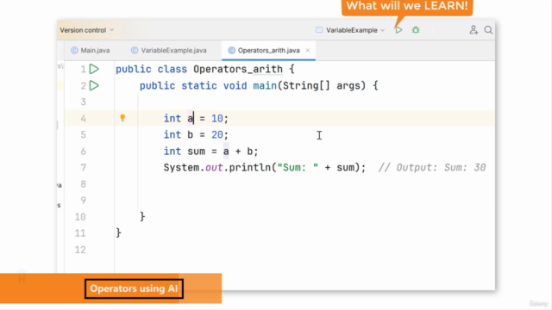The width and height of the screenshot is (552, 310).
Task: Click the closing brace on line 11
Action: (119, 232)
